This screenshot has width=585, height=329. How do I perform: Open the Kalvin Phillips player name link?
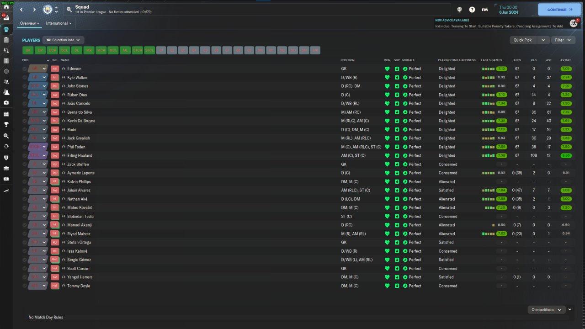(x=79, y=182)
